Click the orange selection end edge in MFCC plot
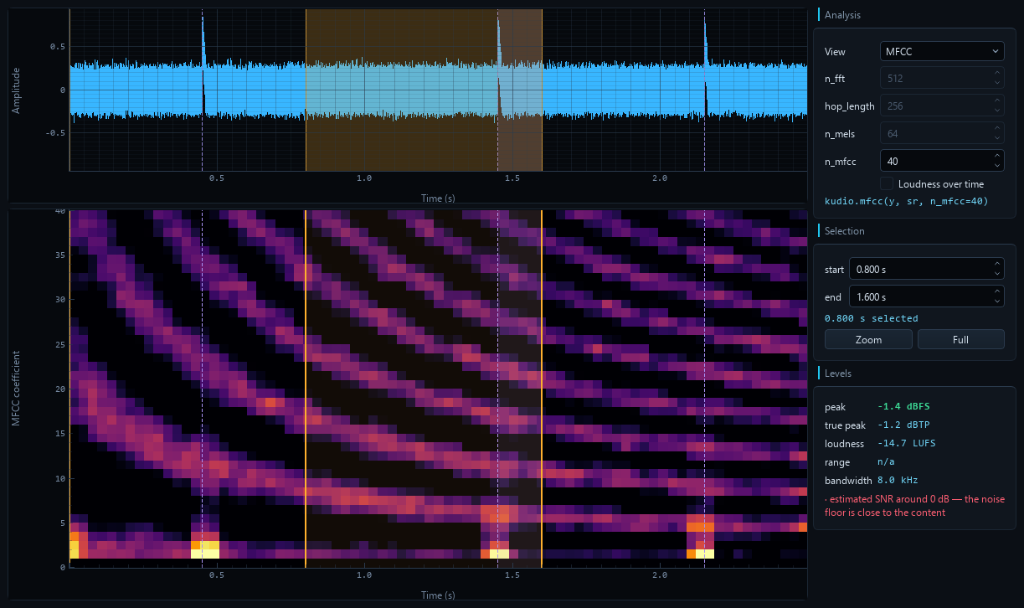 click(542, 389)
